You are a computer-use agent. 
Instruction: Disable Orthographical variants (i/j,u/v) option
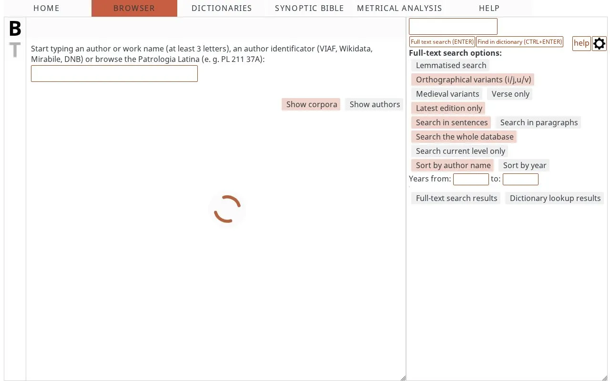pos(473,80)
